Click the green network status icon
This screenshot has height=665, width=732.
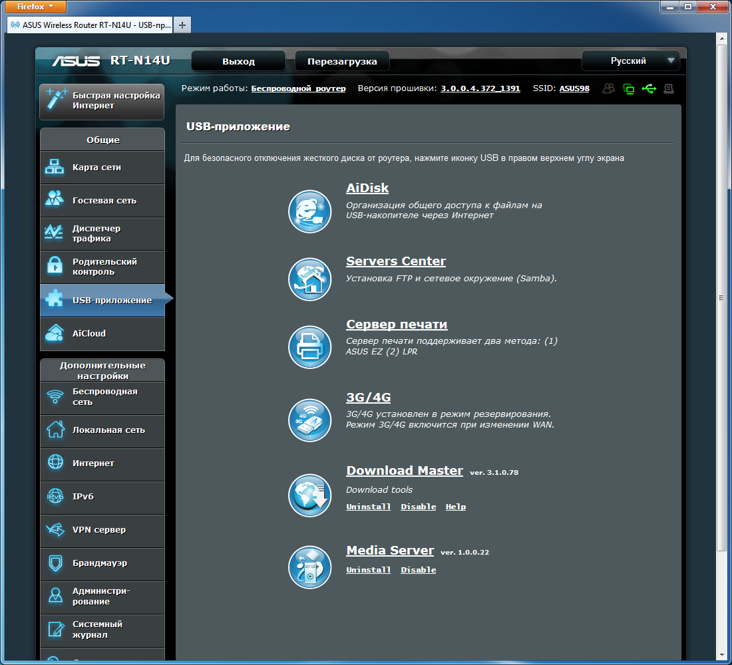pos(629,88)
